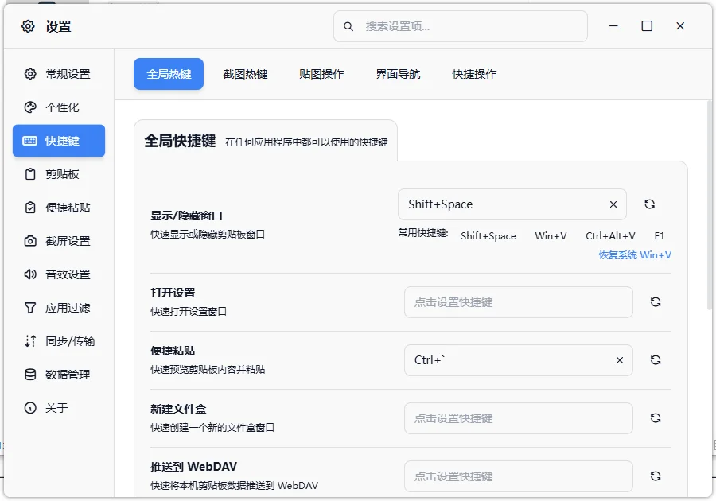Open 应用过滤 settings
Image resolution: width=716 pixels, height=501 pixels.
tap(59, 308)
